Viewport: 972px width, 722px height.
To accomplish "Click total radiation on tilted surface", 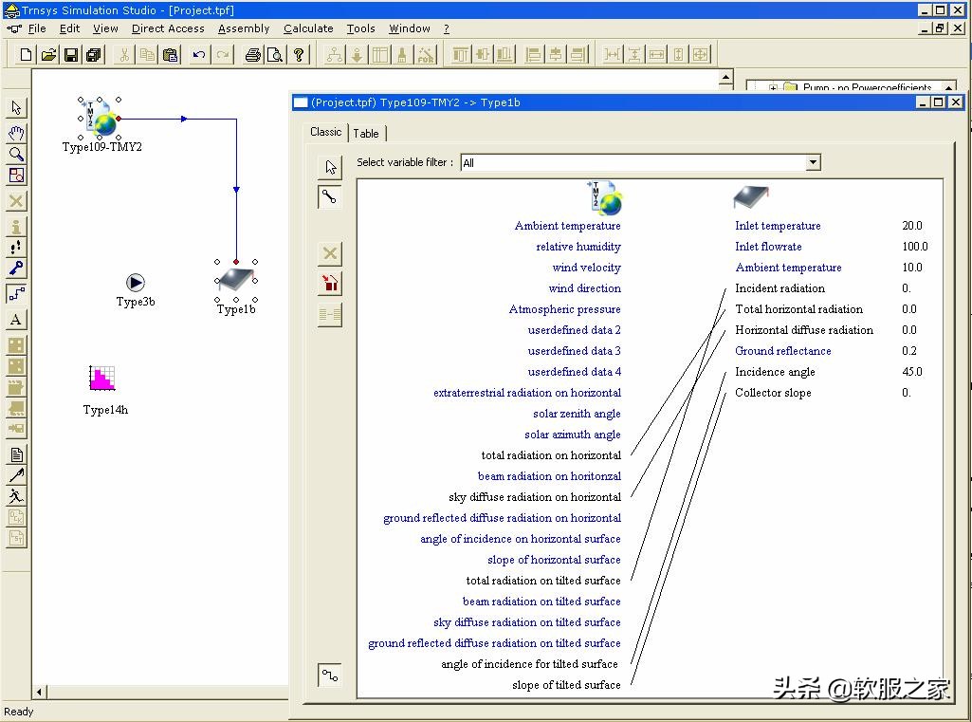I will point(543,581).
